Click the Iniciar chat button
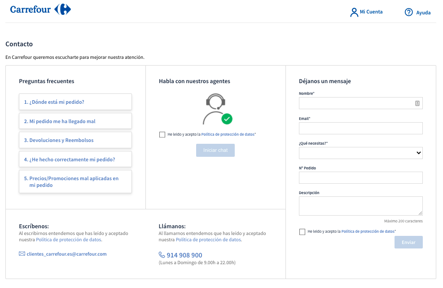 [x=215, y=150]
